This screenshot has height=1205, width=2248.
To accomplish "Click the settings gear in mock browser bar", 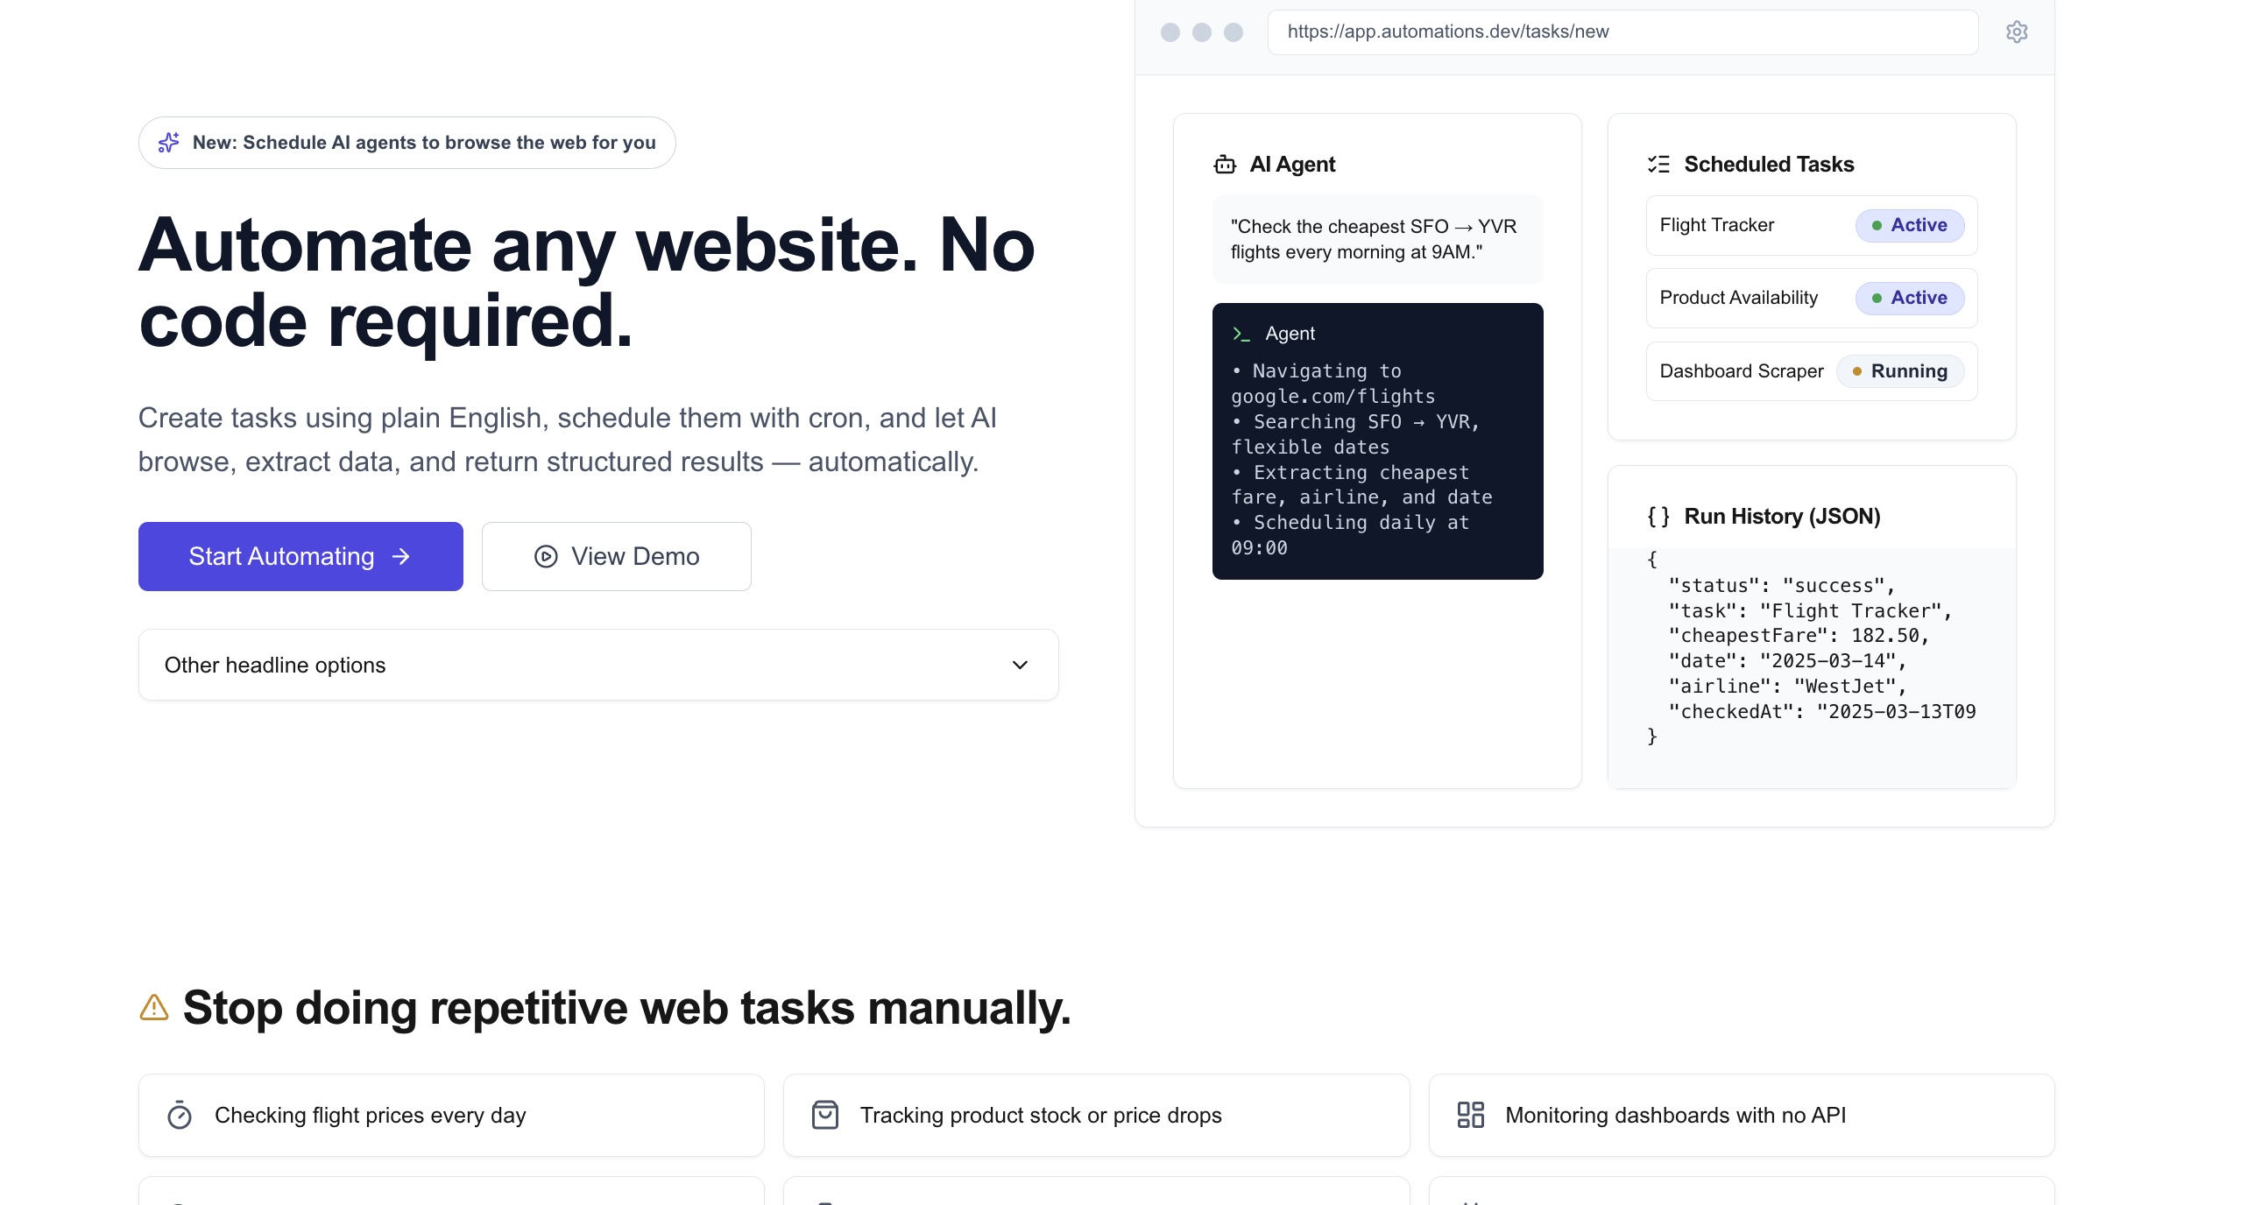I will 2017,32.
